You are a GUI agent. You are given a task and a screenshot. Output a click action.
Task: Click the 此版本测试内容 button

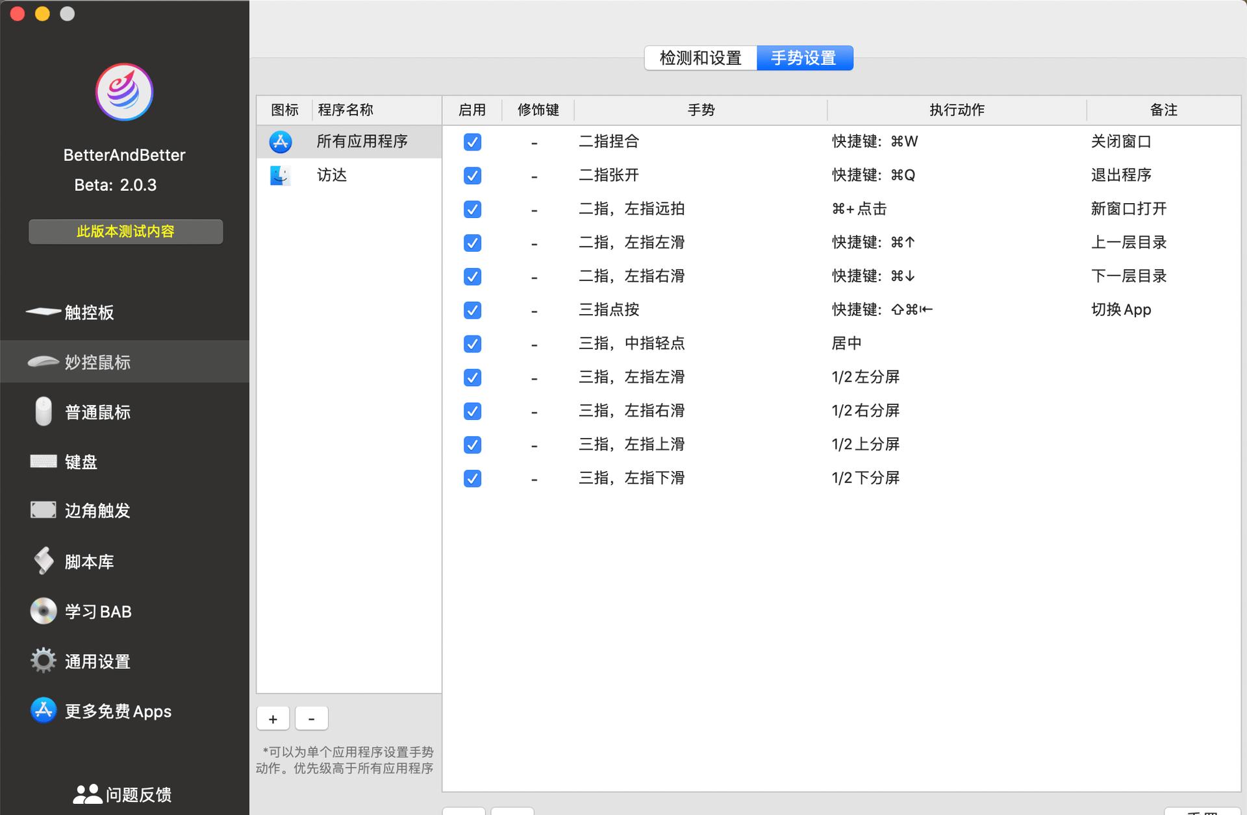126,232
